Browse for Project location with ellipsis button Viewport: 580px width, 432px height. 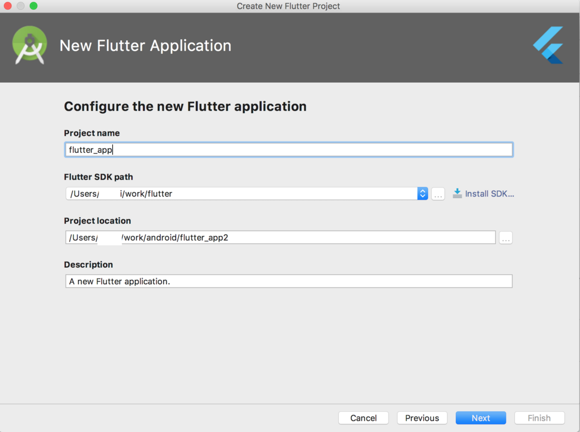506,237
